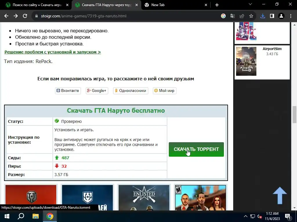Close the 'Поиск по сайту' tab
297x222 pixels.
coord(67,5)
